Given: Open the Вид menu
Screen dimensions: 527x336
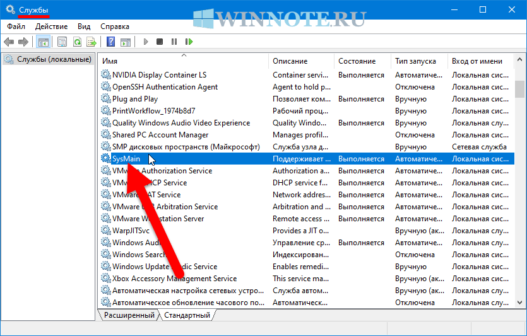Looking at the screenshot, I should pyautogui.click(x=84, y=26).
